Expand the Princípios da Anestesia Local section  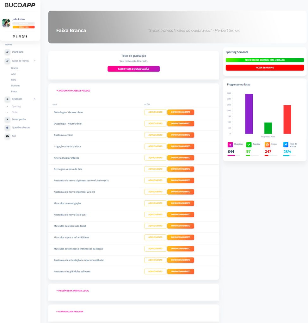(73, 291)
